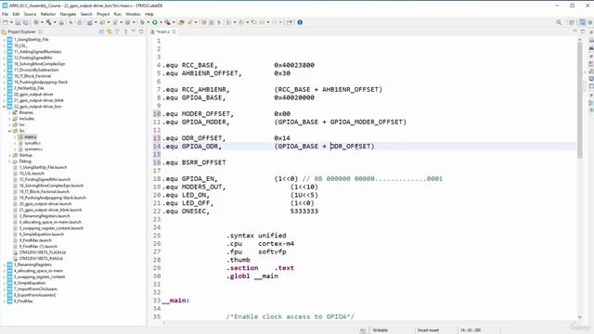Open the Navigate menu
The height and width of the screenshot is (334, 594).
pyautogui.click(x=68, y=14)
